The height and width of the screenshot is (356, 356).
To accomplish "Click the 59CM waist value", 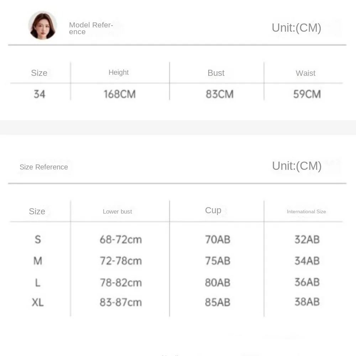I will click(x=307, y=94).
